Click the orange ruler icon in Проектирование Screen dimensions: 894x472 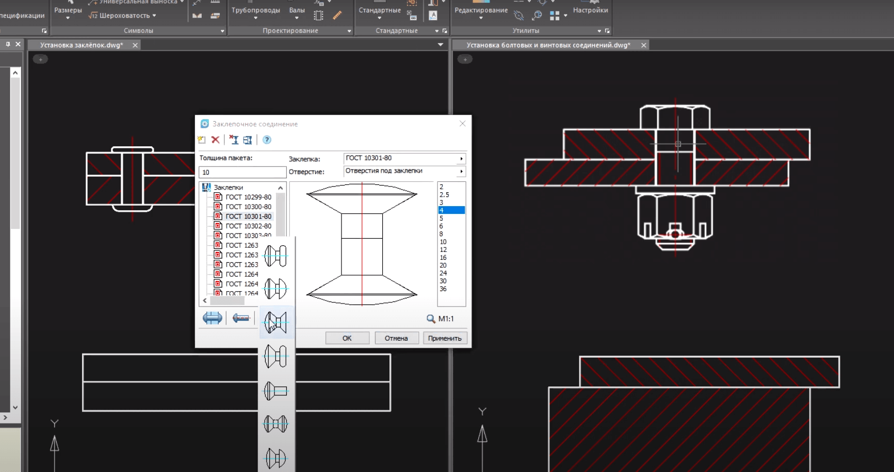click(337, 15)
